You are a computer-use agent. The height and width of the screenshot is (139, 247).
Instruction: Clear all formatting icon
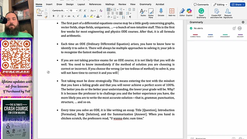click(x=101, y=10)
